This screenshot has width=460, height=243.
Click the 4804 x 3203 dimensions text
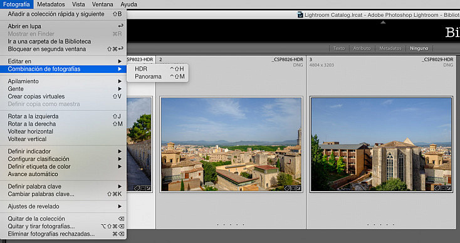pyautogui.click(x=321, y=65)
